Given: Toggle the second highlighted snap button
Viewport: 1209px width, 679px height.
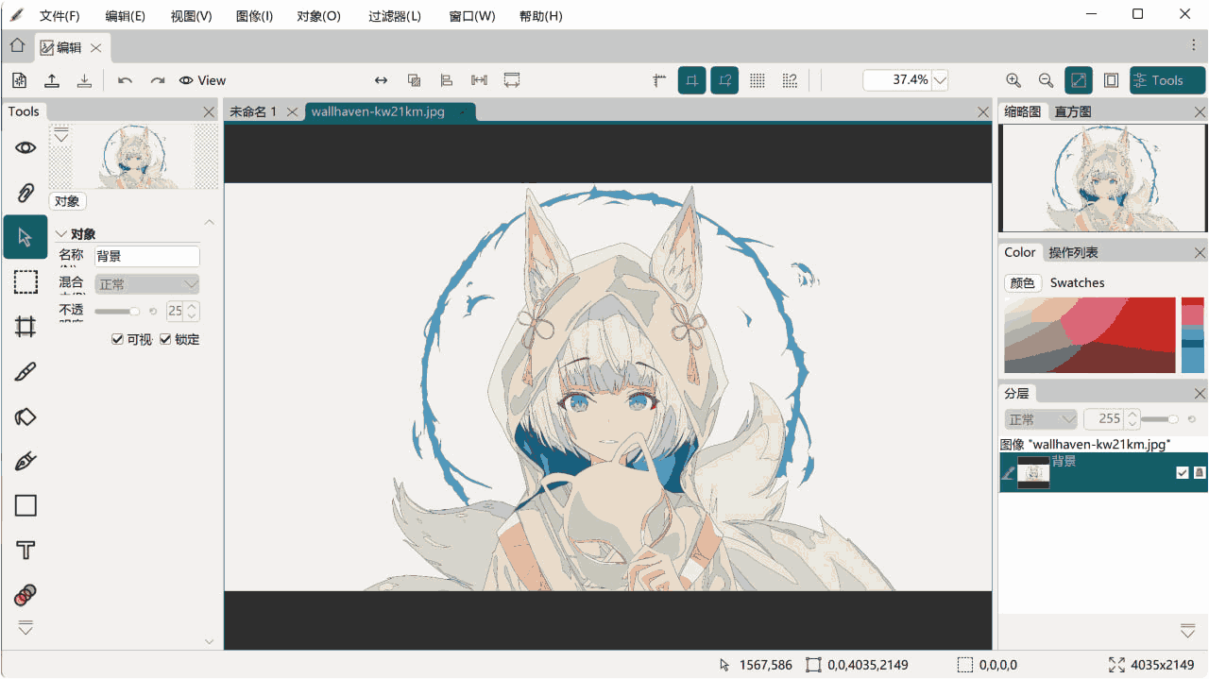Looking at the screenshot, I should tap(724, 80).
